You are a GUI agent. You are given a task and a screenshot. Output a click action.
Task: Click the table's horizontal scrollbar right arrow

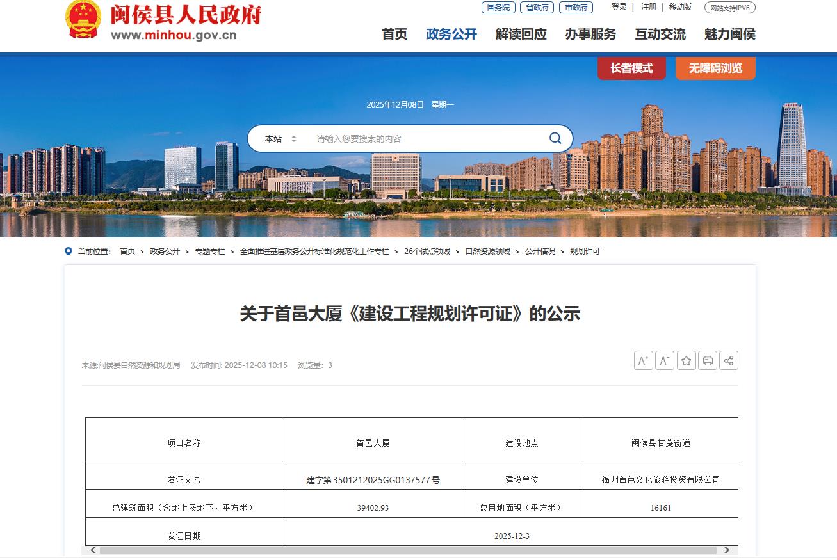(x=726, y=550)
